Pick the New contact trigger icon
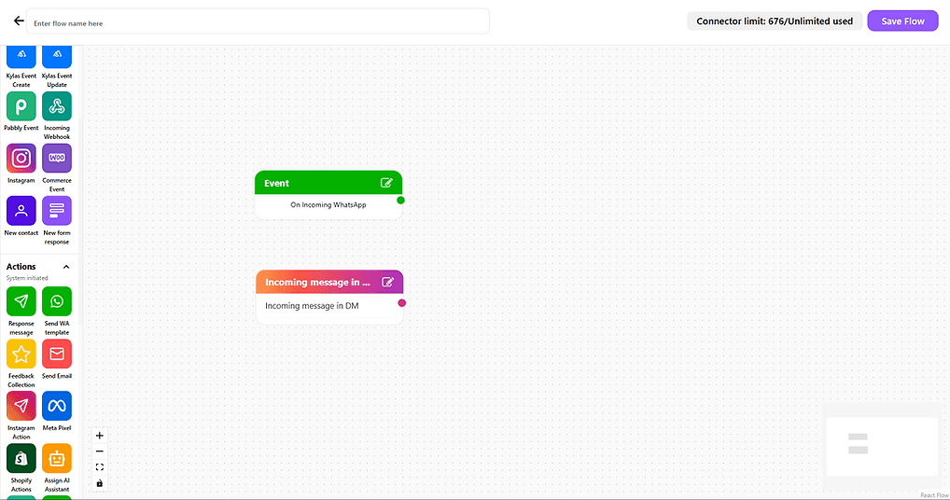The height and width of the screenshot is (500, 950). tap(21, 211)
